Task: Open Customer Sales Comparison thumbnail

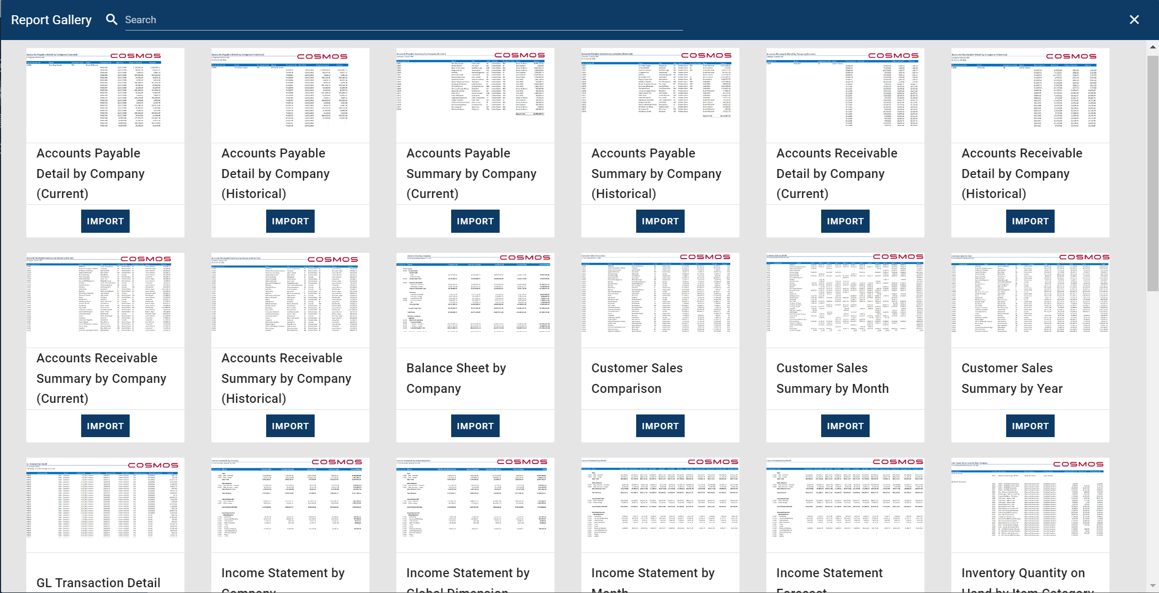Action: (660, 300)
